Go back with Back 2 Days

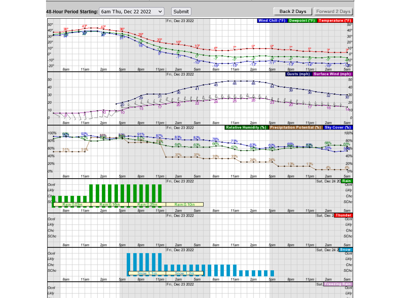click(x=293, y=11)
